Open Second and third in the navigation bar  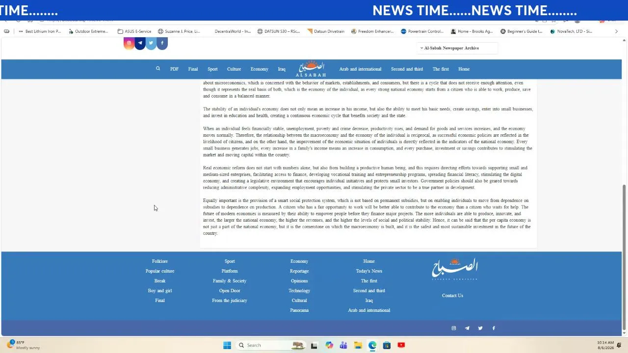407,69
